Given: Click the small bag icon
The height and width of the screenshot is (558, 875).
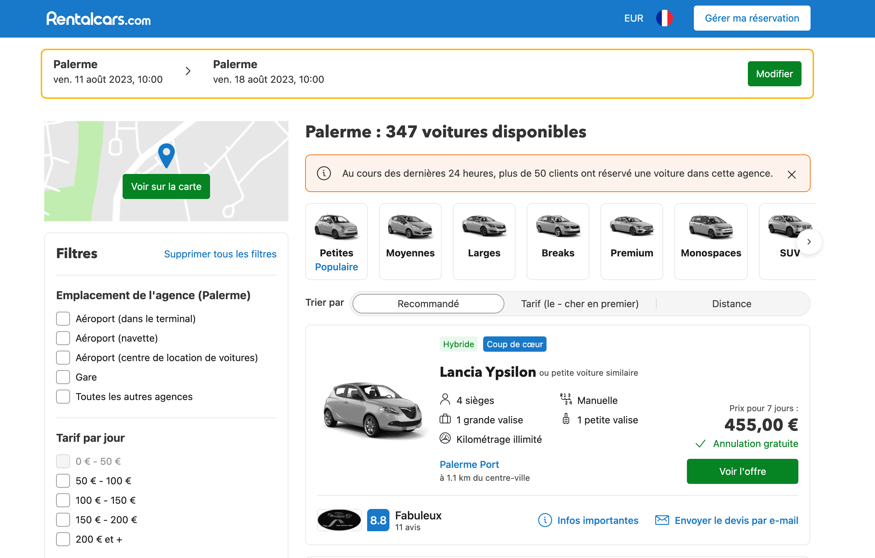Looking at the screenshot, I should [566, 419].
